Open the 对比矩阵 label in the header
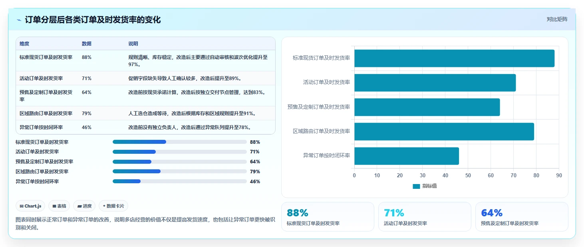This screenshot has height=247, width=584. (x=557, y=19)
